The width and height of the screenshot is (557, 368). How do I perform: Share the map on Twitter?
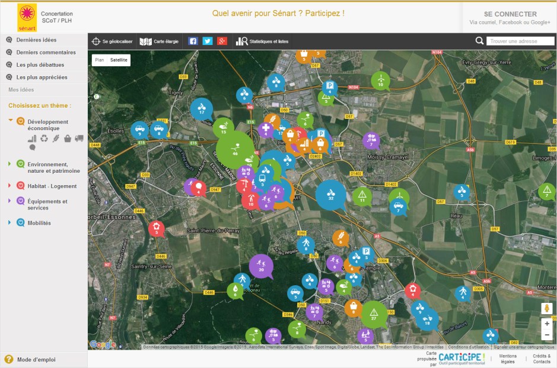pos(207,41)
